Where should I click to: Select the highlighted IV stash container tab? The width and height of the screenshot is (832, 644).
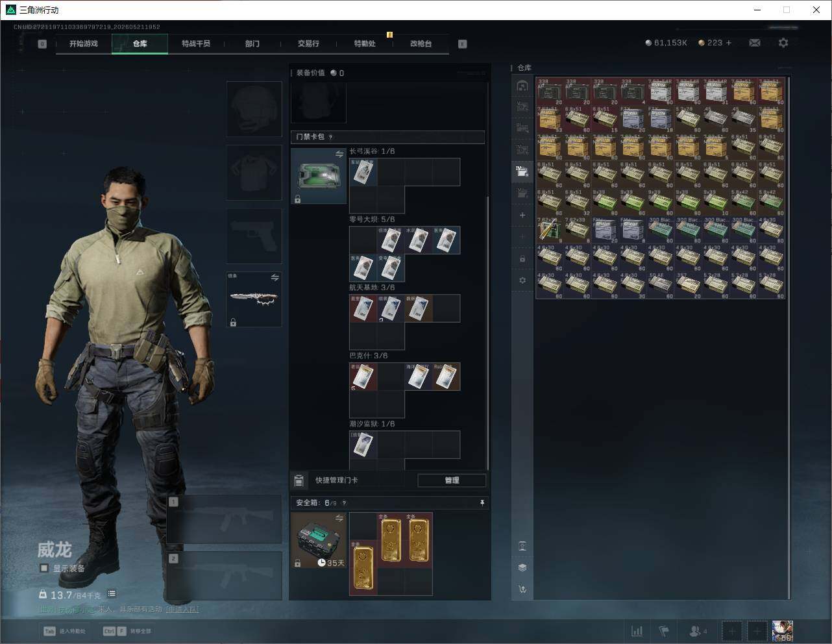(x=522, y=171)
